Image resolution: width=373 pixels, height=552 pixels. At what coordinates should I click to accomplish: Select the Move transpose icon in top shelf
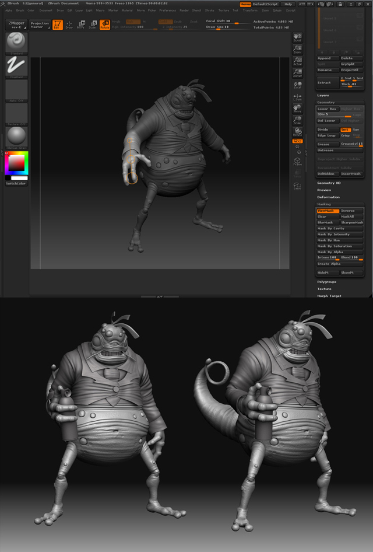click(81, 25)
